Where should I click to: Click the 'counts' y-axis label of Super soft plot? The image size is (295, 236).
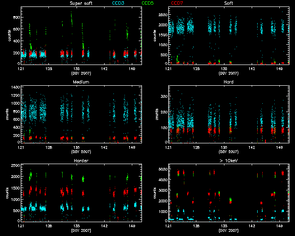(x=9, y=36)
